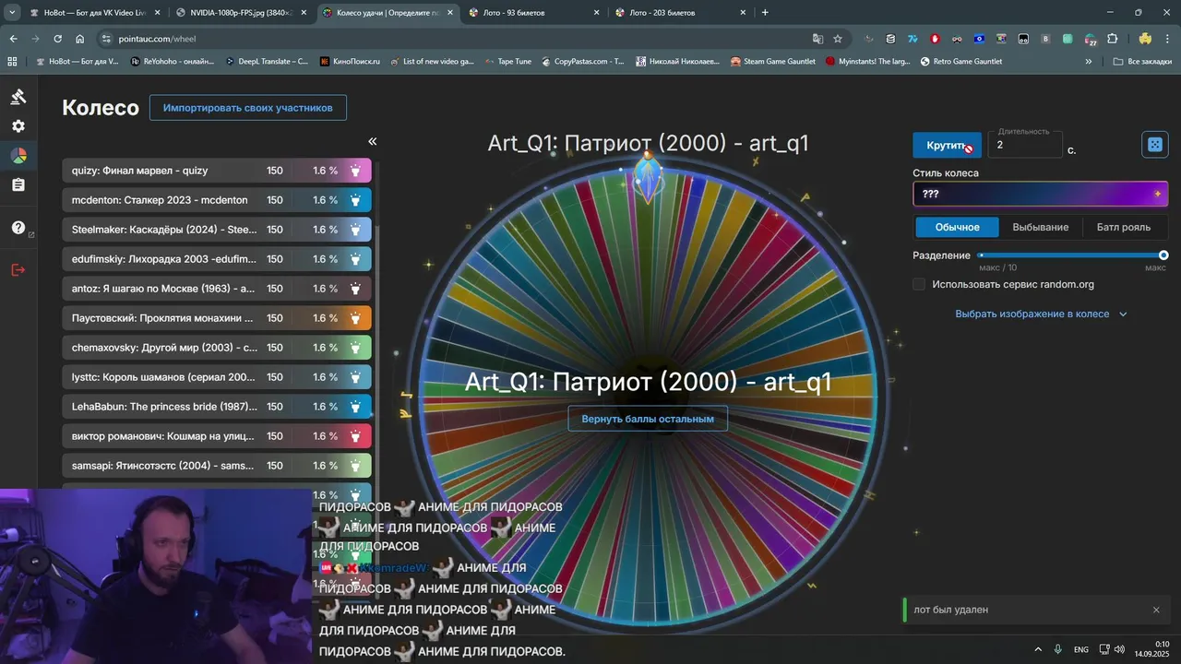The image size is (1181, 664).
Task: Open help question mark in sidebar
Action: click(x=18, y=228)
